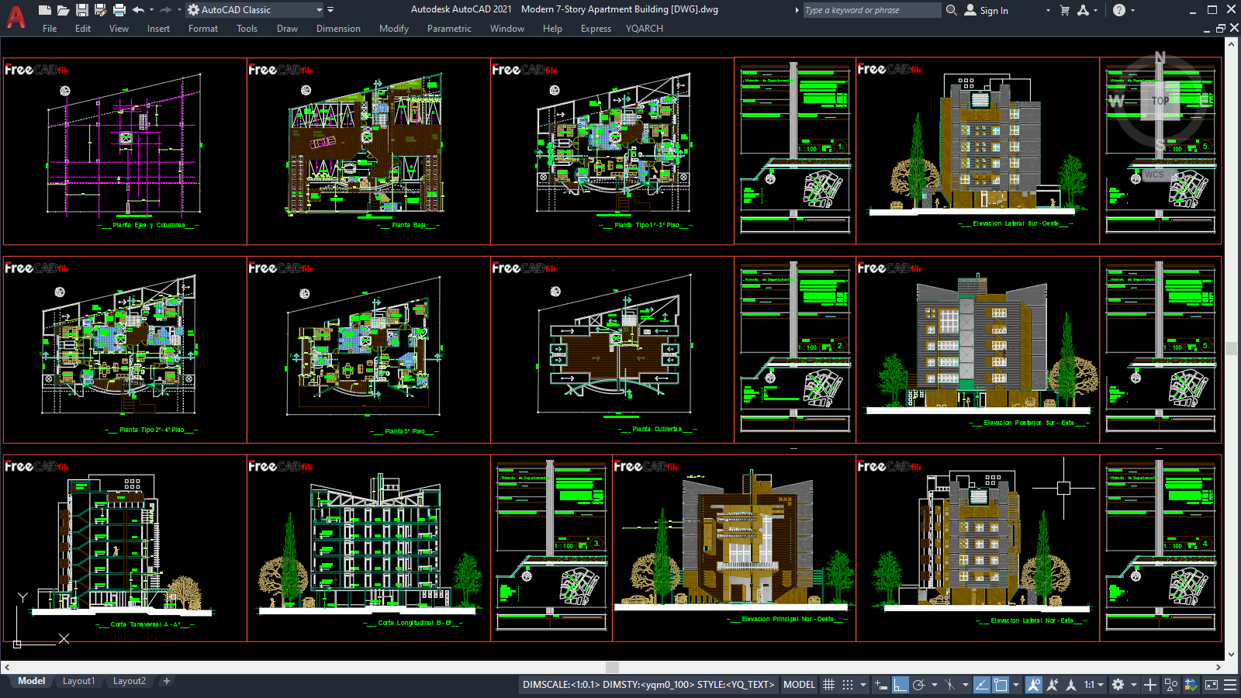Toggle grid display in the status bar
This screenshot has width=1241, height=698.
(x=829, y=685)
